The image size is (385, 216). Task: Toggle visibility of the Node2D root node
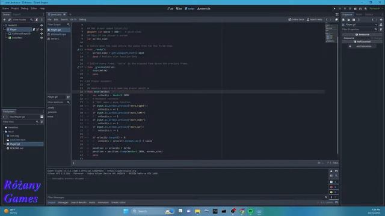click(42, 25)
